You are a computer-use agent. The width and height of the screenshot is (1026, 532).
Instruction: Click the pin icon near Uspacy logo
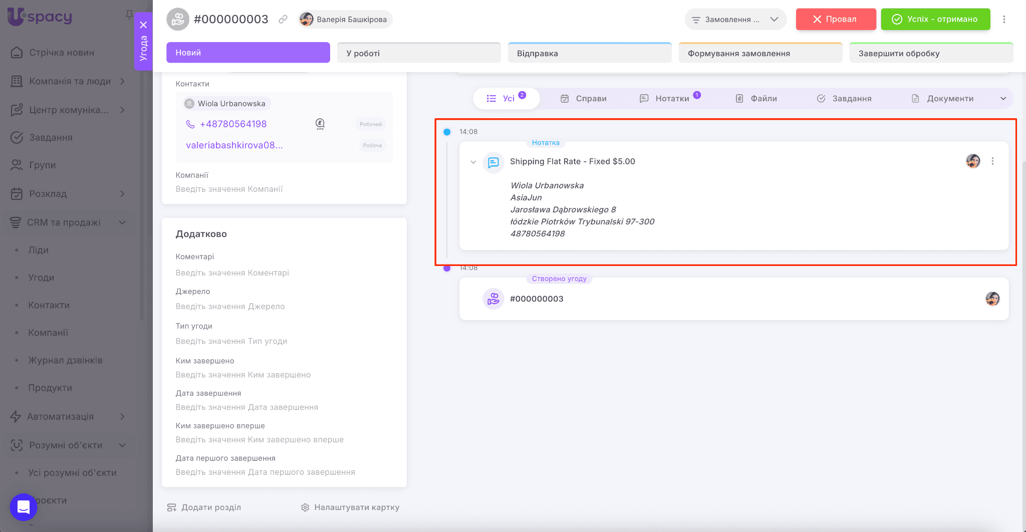pos(129,15)
